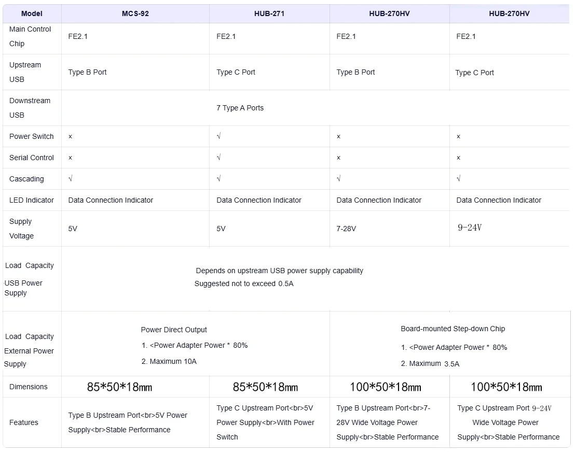
Task: Click the Maximum 10A text
Action: 169,361
